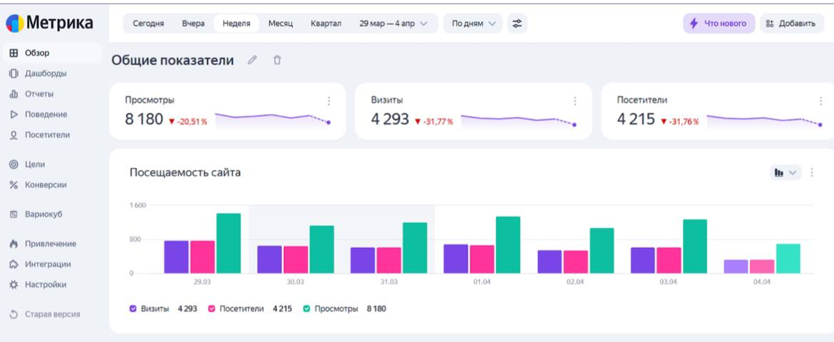The image size is (834, 342).
Task: Click the Что нового button
Action: (x=719, y=24)
